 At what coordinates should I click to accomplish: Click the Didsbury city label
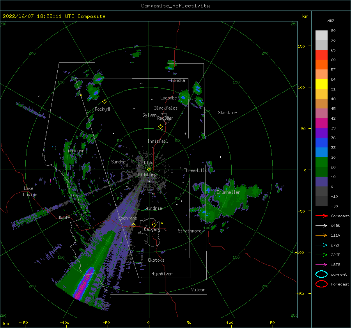[x=147, y=175]
